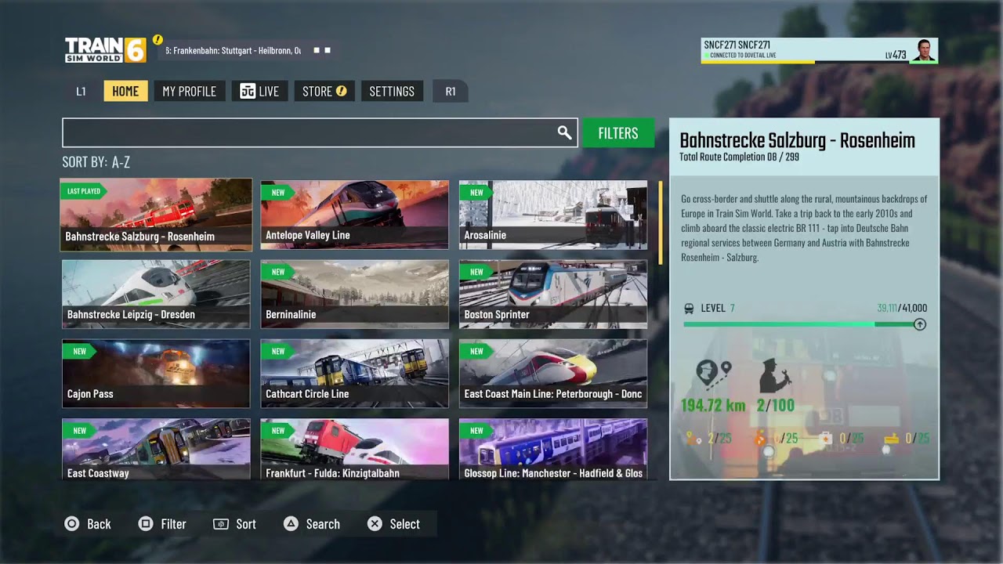
Task: Click the green Level 7 progress bar
Action: tap(799, 324)
